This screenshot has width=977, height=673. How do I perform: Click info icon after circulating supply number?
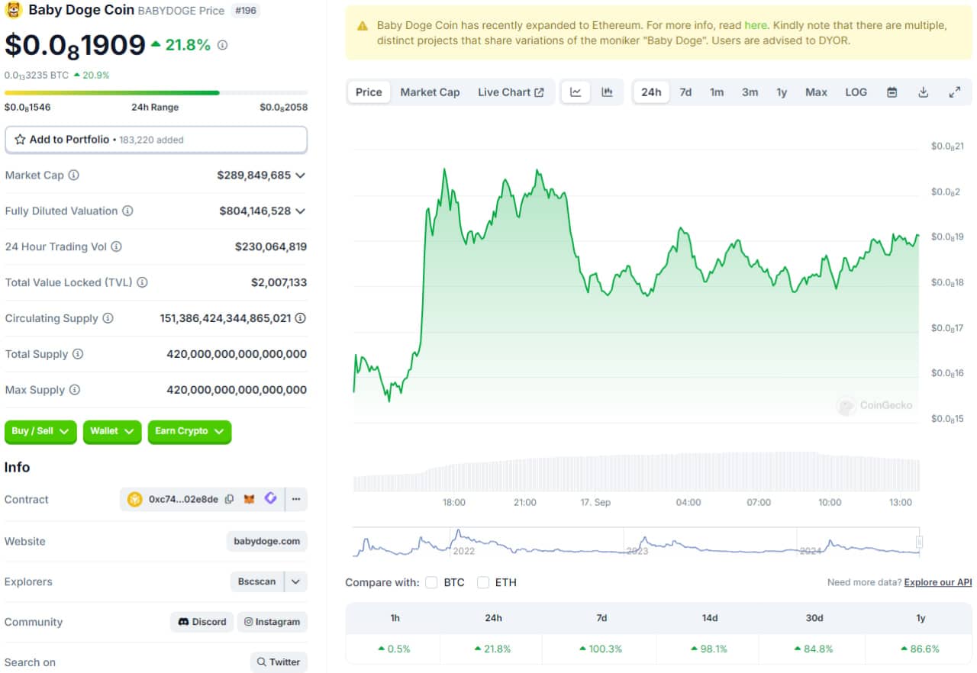[301, 318]
